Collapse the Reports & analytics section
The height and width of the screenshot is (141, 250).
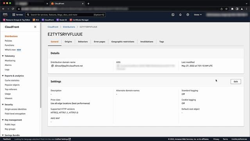[x=3, y=76]
